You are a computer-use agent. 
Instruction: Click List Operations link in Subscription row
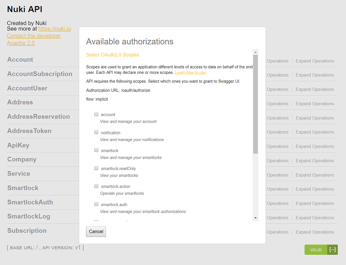pos(277,232)
